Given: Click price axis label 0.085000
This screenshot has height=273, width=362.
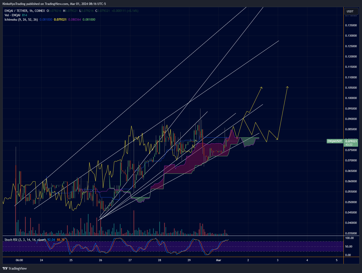Looking at the screenshot, I should tap(351, 129).
